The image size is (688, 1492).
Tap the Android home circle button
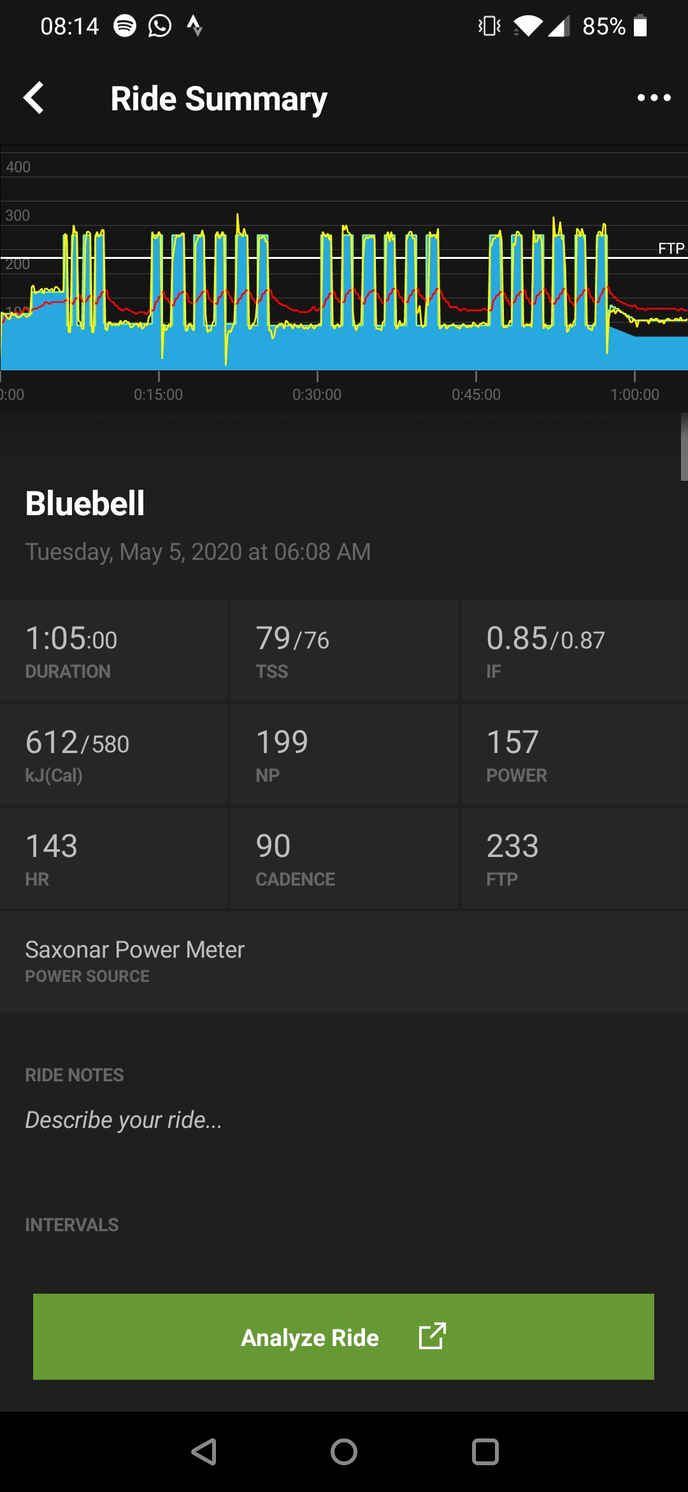(344, 1452)
